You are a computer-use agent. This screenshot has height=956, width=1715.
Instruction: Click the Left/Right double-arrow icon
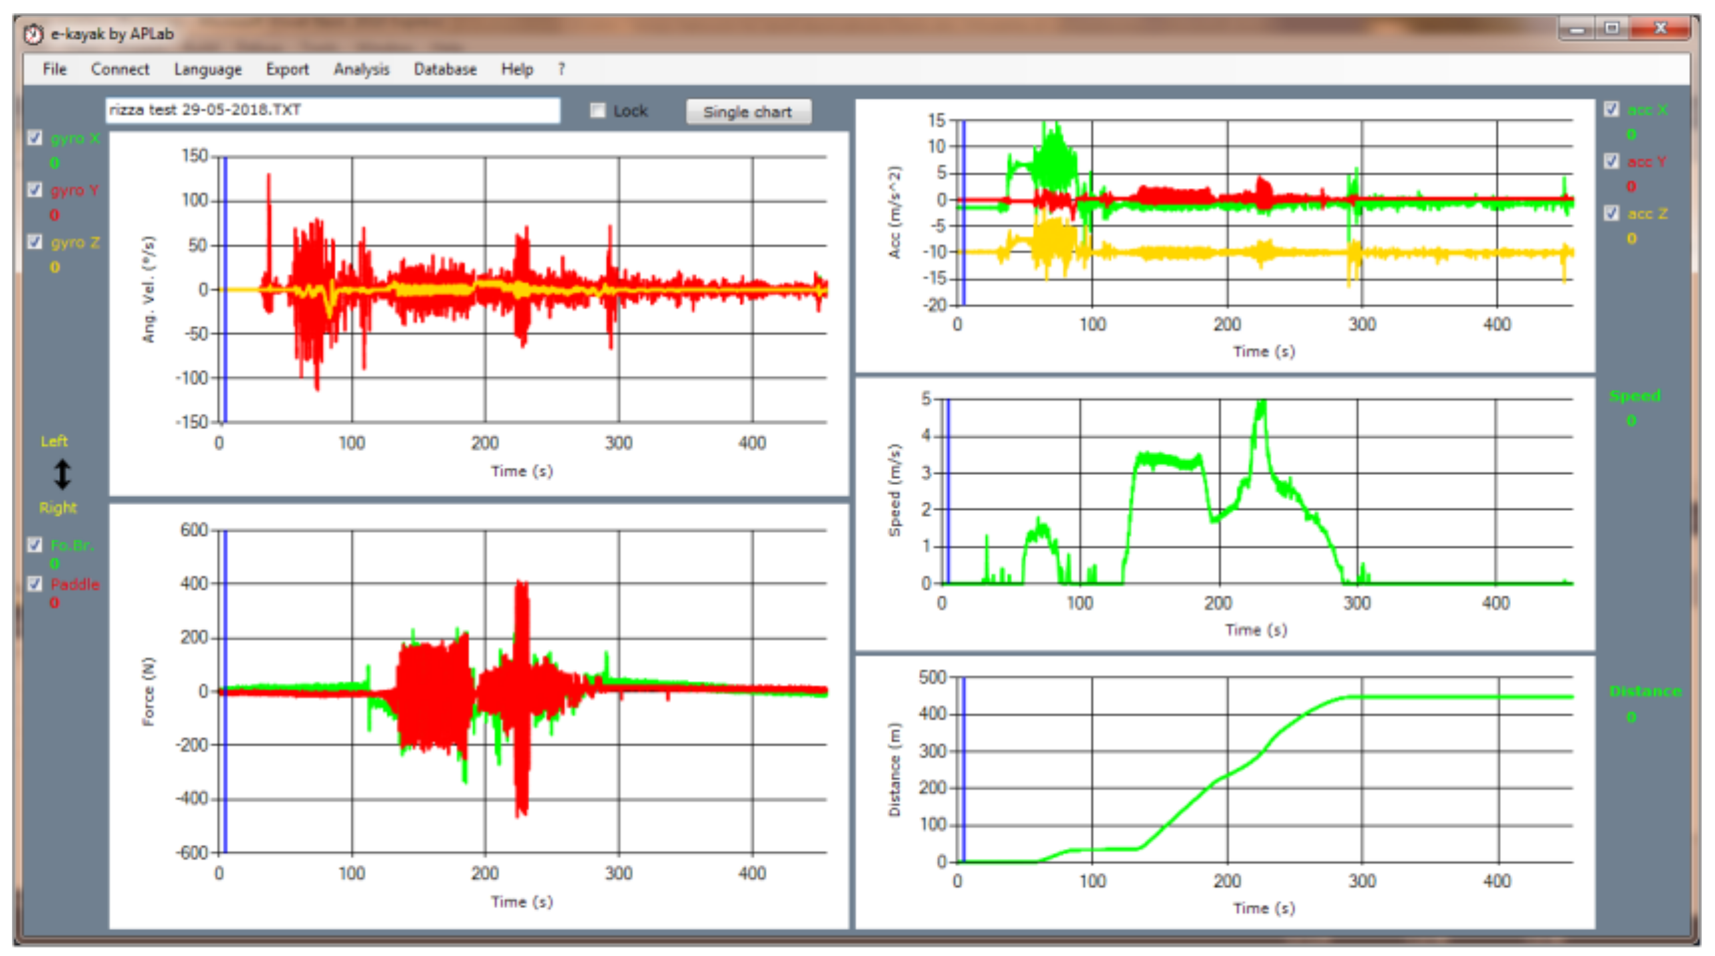[x=62, y=474]
